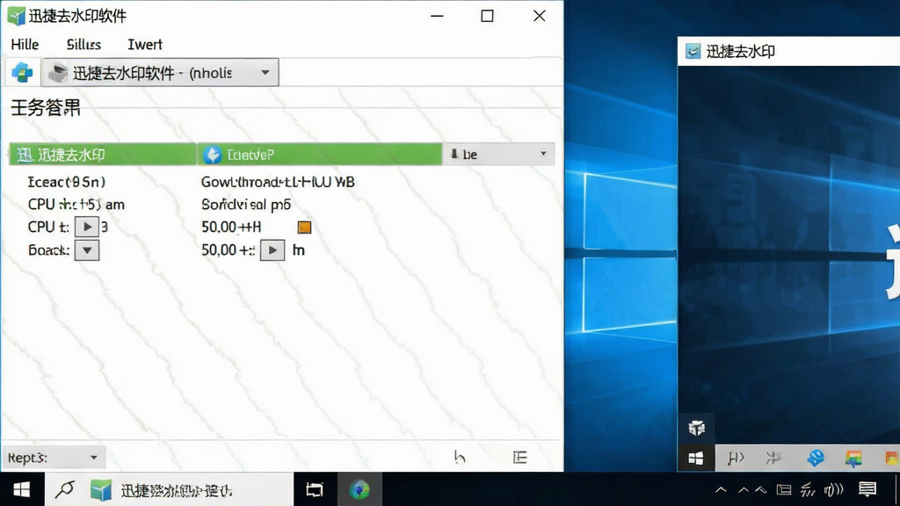Click the 王务答果 heading
900x506 pixels.
46,107
